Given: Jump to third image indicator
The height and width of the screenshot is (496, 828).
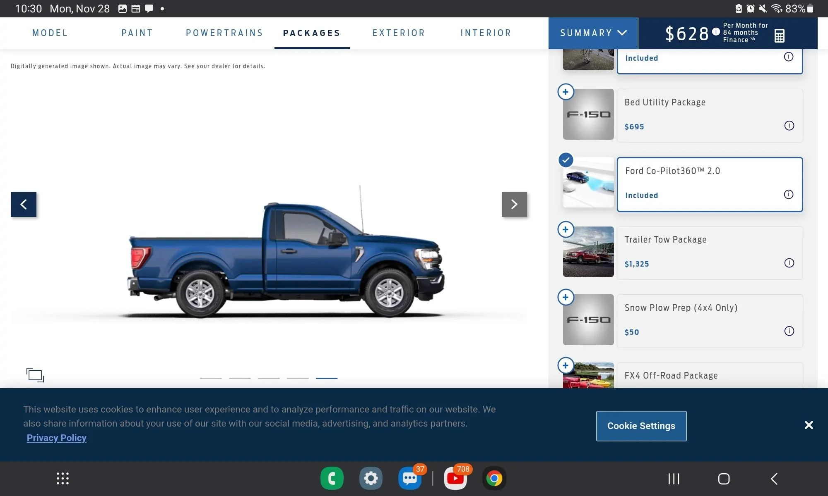Looking at the screenshot, I should point(269,378).
